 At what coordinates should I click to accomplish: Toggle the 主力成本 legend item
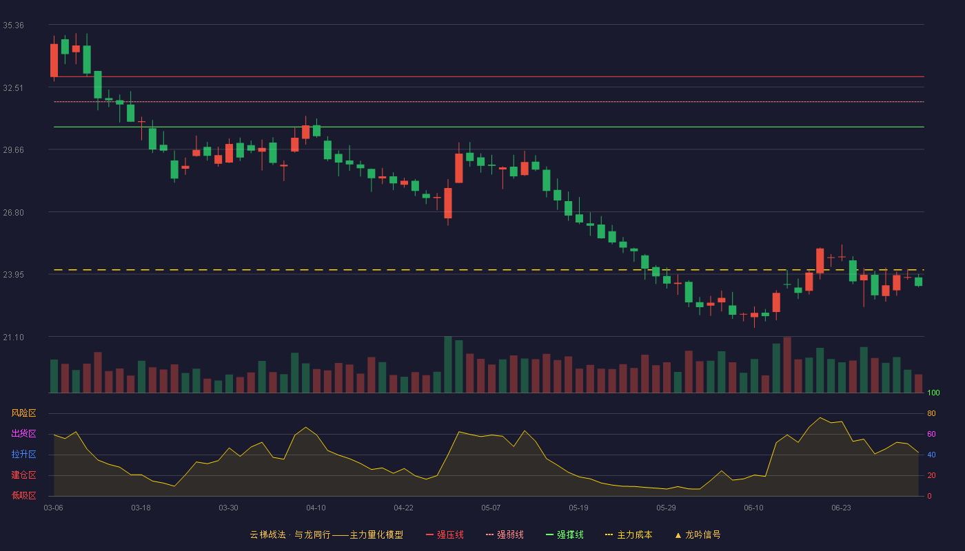629,534
